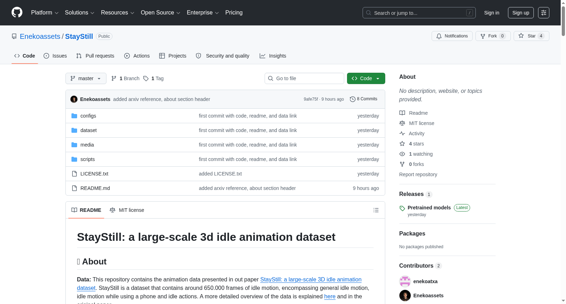566x304 pixels.
Task: Select the MIT license tab
Action: (127, 210)
